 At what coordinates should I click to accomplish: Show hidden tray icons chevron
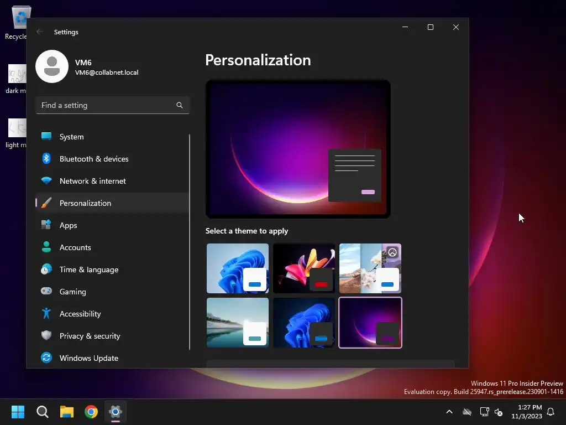(449, 412)
